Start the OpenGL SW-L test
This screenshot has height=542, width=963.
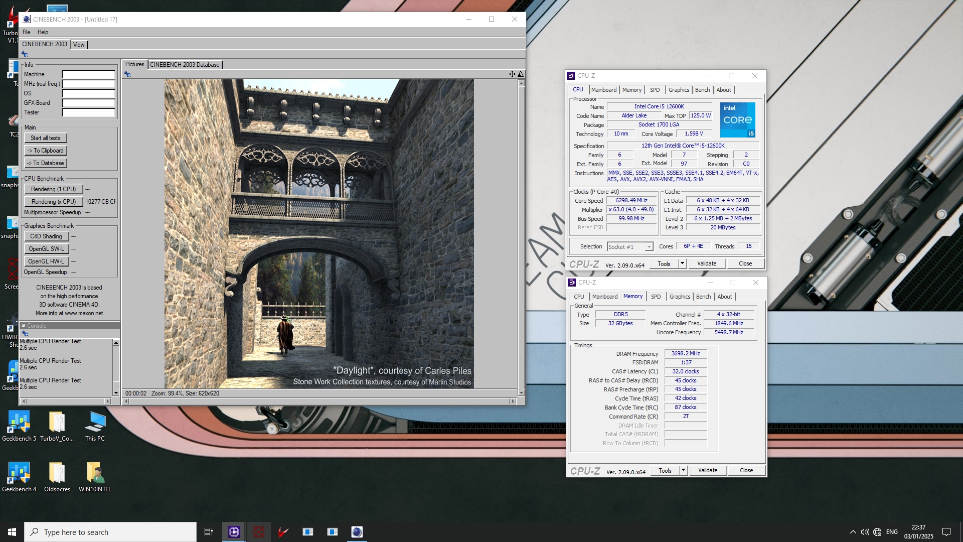[x=46, y=249]
